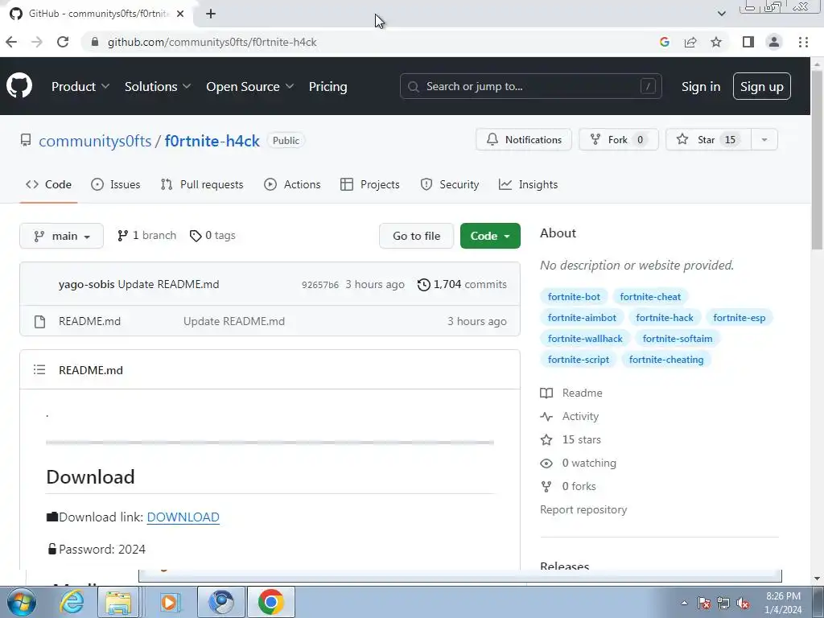Image resolution: width=824 pixels, height=618 pixels.
Task: View the 0 watching link
Action: [x=578, y=463]
